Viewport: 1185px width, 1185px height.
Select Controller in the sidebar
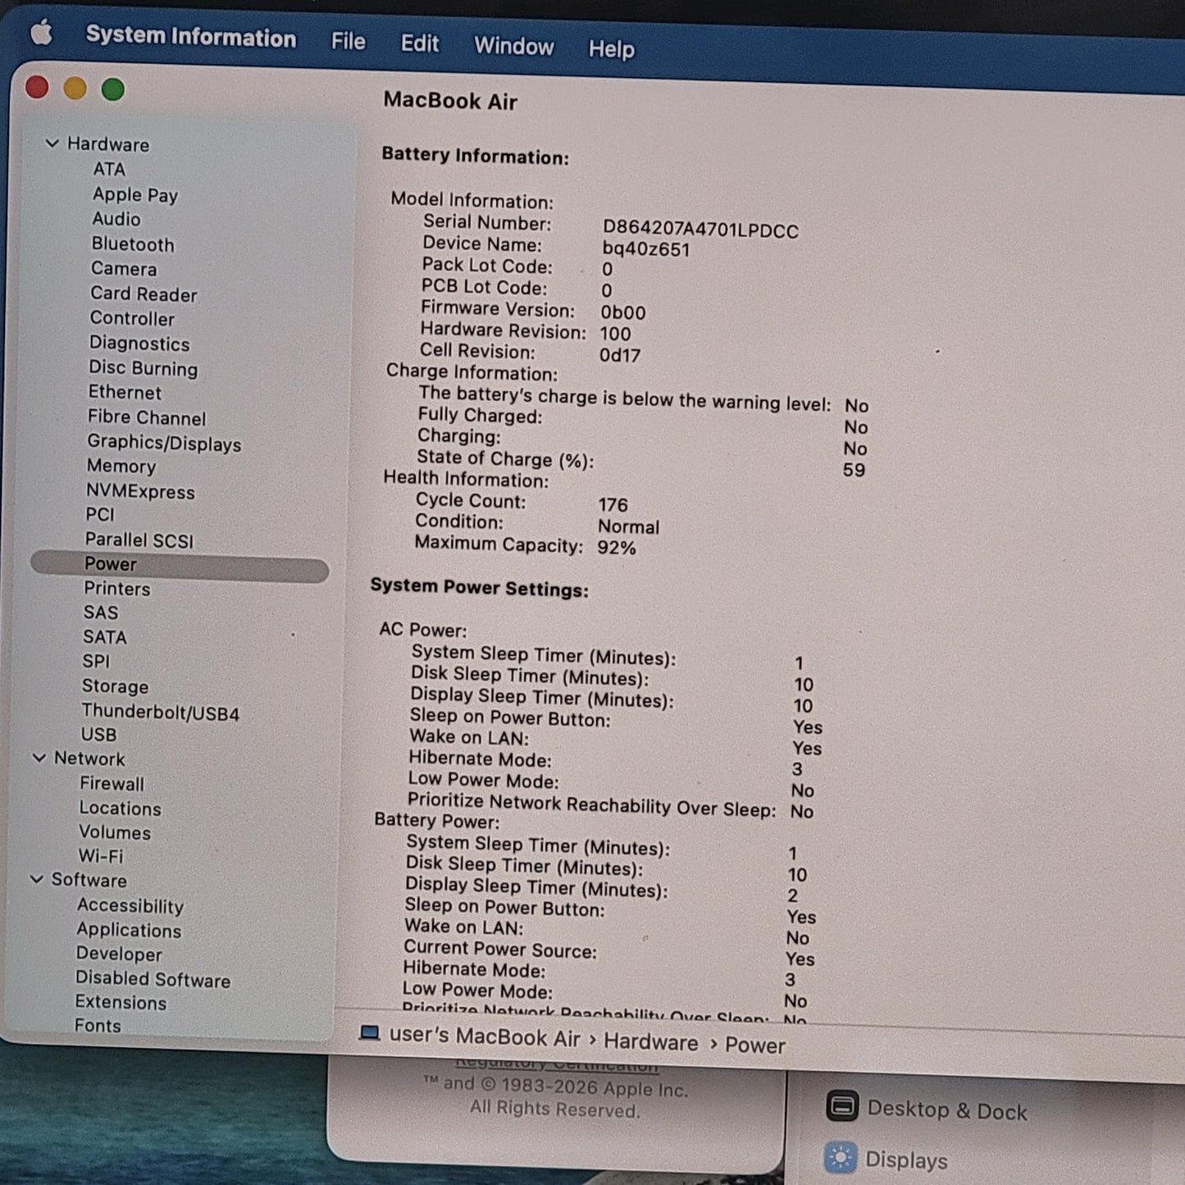coord(132,318)
